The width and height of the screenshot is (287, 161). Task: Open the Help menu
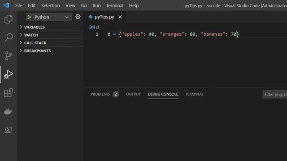134,5
